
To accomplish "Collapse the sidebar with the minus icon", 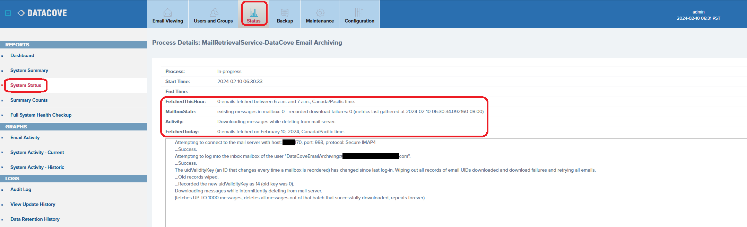I will [x=8, y=13].
